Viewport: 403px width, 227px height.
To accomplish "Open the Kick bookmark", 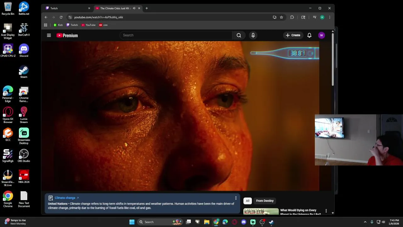I will point(58,25).
